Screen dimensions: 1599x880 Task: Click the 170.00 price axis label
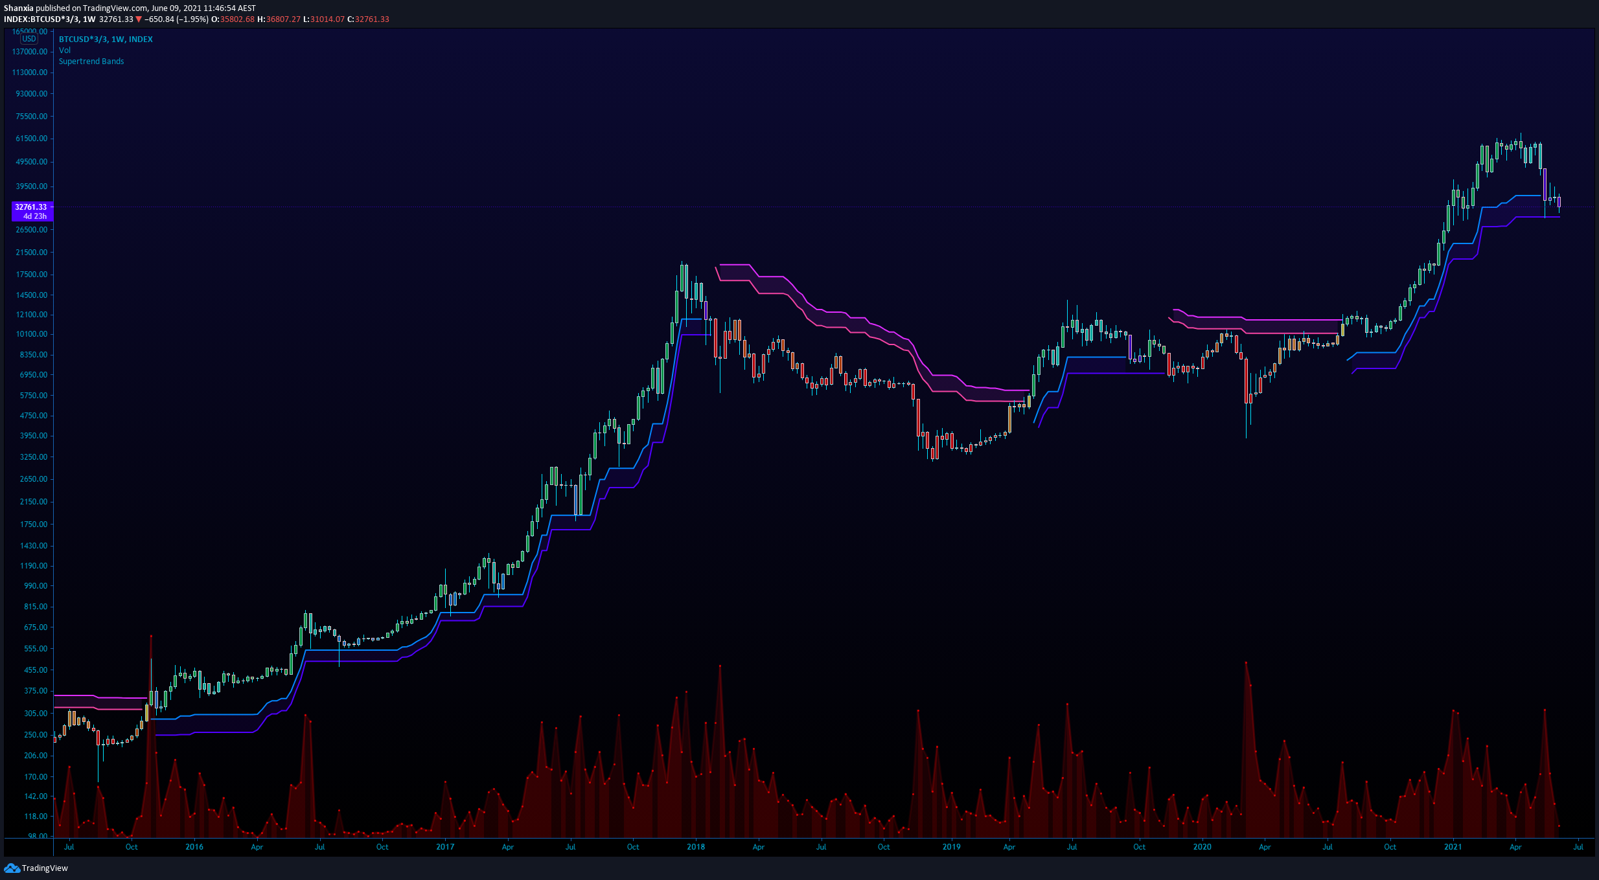[x=36, y=777]
